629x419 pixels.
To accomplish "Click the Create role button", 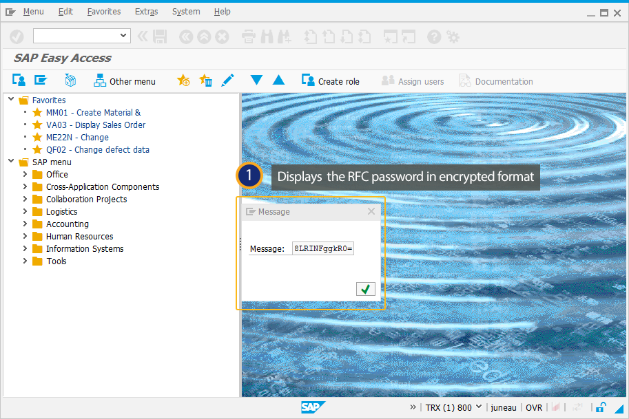I will pyautogui.click(x=331, y=81).
